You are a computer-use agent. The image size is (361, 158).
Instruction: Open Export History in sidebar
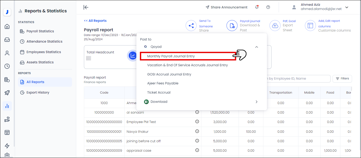38,93
